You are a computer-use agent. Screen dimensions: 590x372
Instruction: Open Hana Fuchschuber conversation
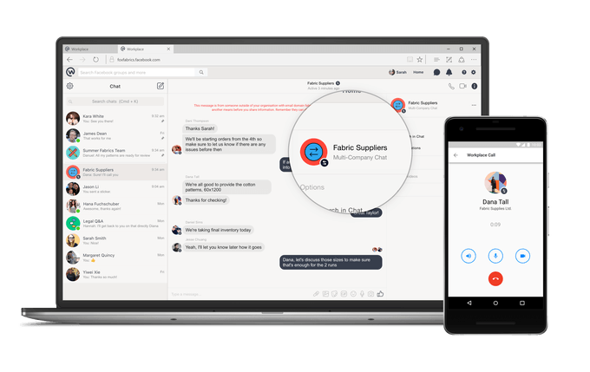(115, 206)
